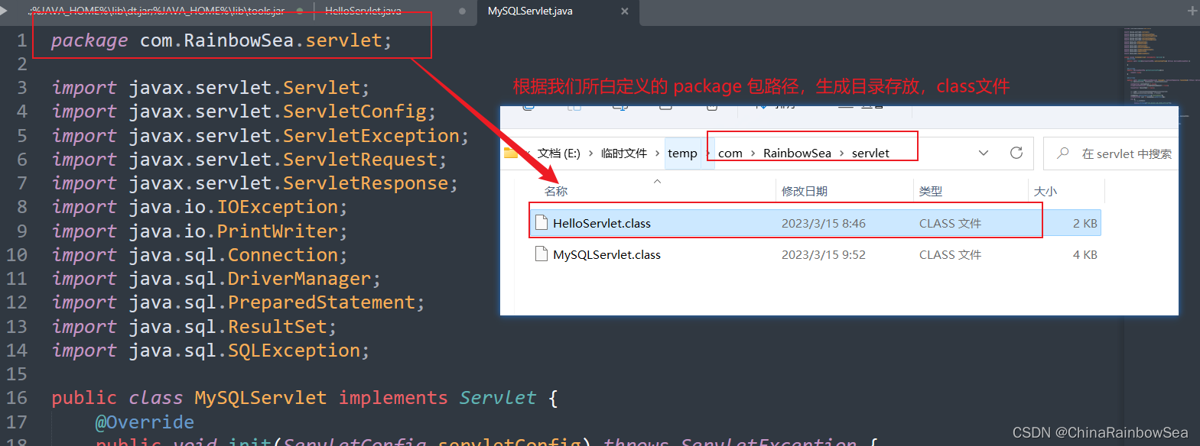This screenshot has height=446, width=1200.
Task: Click the unsaved dot on tools.jar tab
Action: click(x=299, y=11)
